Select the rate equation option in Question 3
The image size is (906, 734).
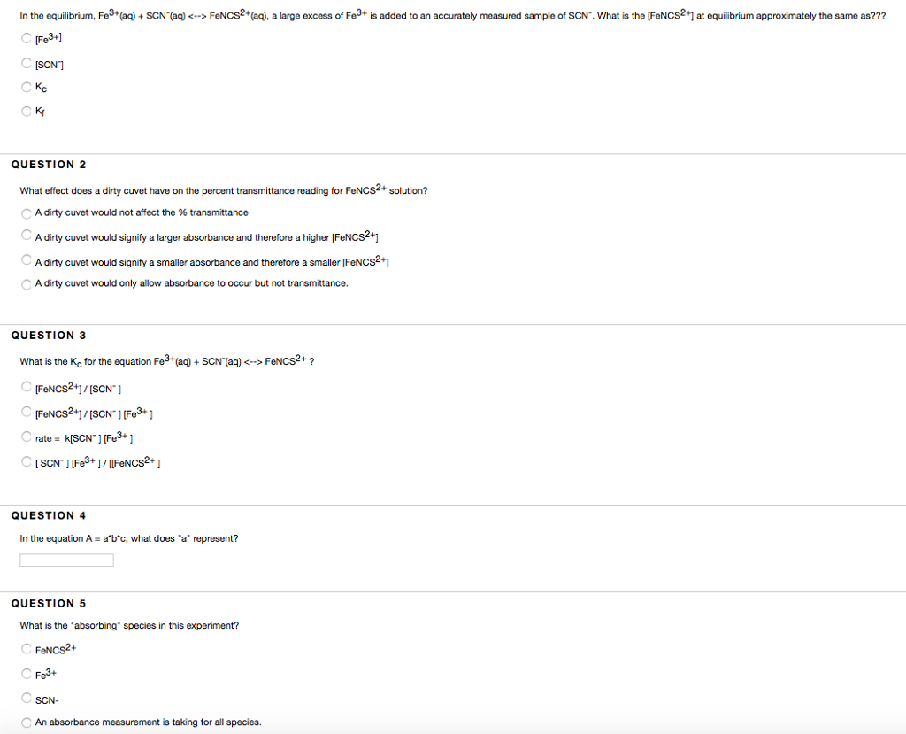27,437
